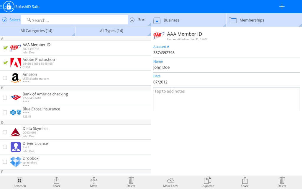
Task: Click the Bank of America flag icon
Action: tap(16, 97)
